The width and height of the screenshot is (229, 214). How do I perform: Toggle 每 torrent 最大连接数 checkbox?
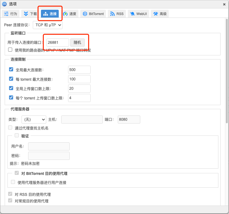11,79
